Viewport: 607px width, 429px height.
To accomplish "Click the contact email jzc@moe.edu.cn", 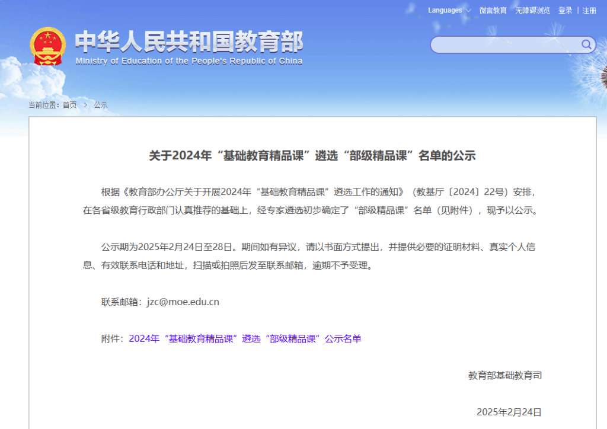I will pos(183,302).
